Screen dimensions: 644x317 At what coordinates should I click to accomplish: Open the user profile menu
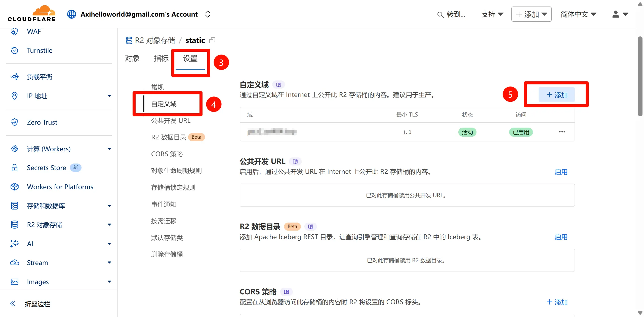pos(620,14)
